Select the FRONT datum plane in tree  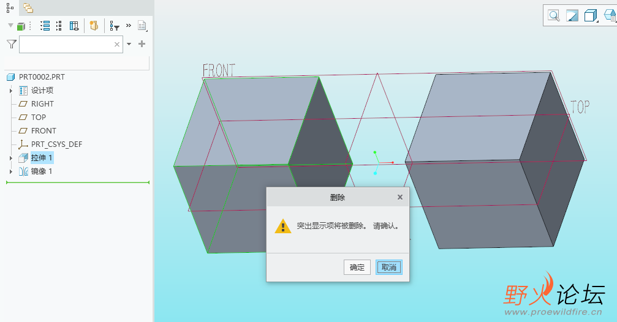tap(44, 130)
